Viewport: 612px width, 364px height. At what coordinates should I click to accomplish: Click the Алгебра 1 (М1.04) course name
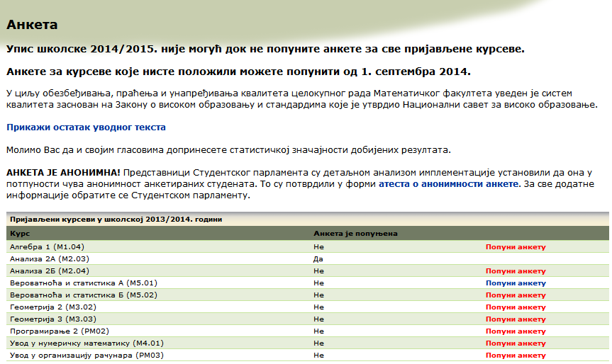[x=47, y=247]
